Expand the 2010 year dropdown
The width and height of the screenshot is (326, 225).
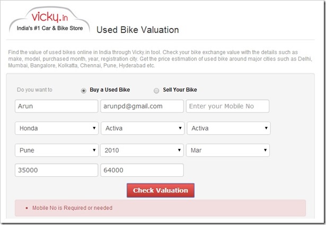point(142,151)
